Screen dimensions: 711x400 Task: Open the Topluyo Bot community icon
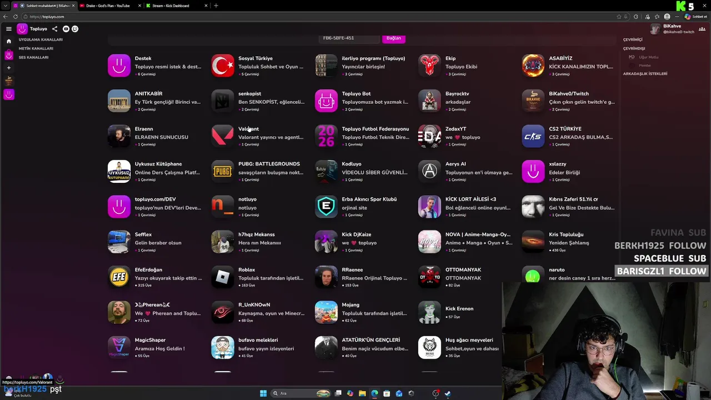326,101
